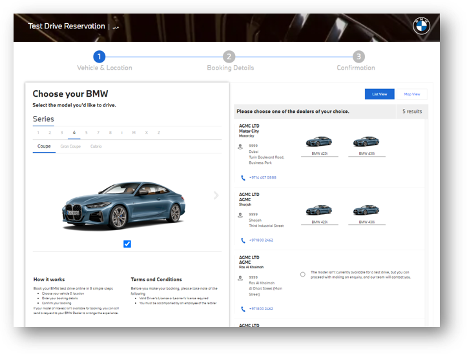
Task: Choose BMW 420i at Motor City dealer
Action: point(319,146)
